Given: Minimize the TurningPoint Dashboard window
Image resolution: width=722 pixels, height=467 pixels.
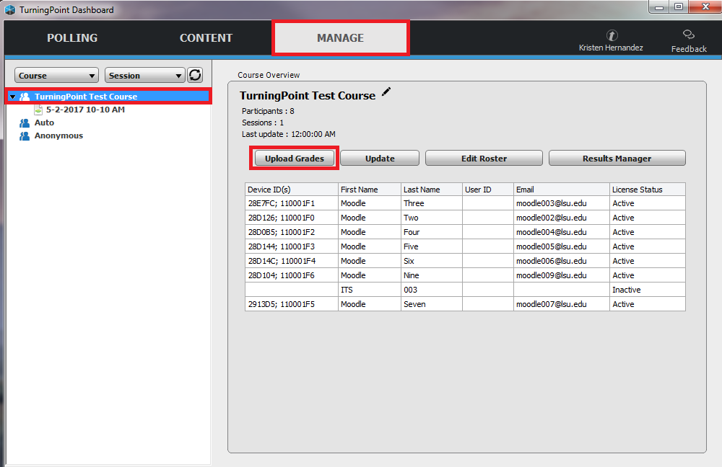Looking at the screenshot, I should [659, 7].
